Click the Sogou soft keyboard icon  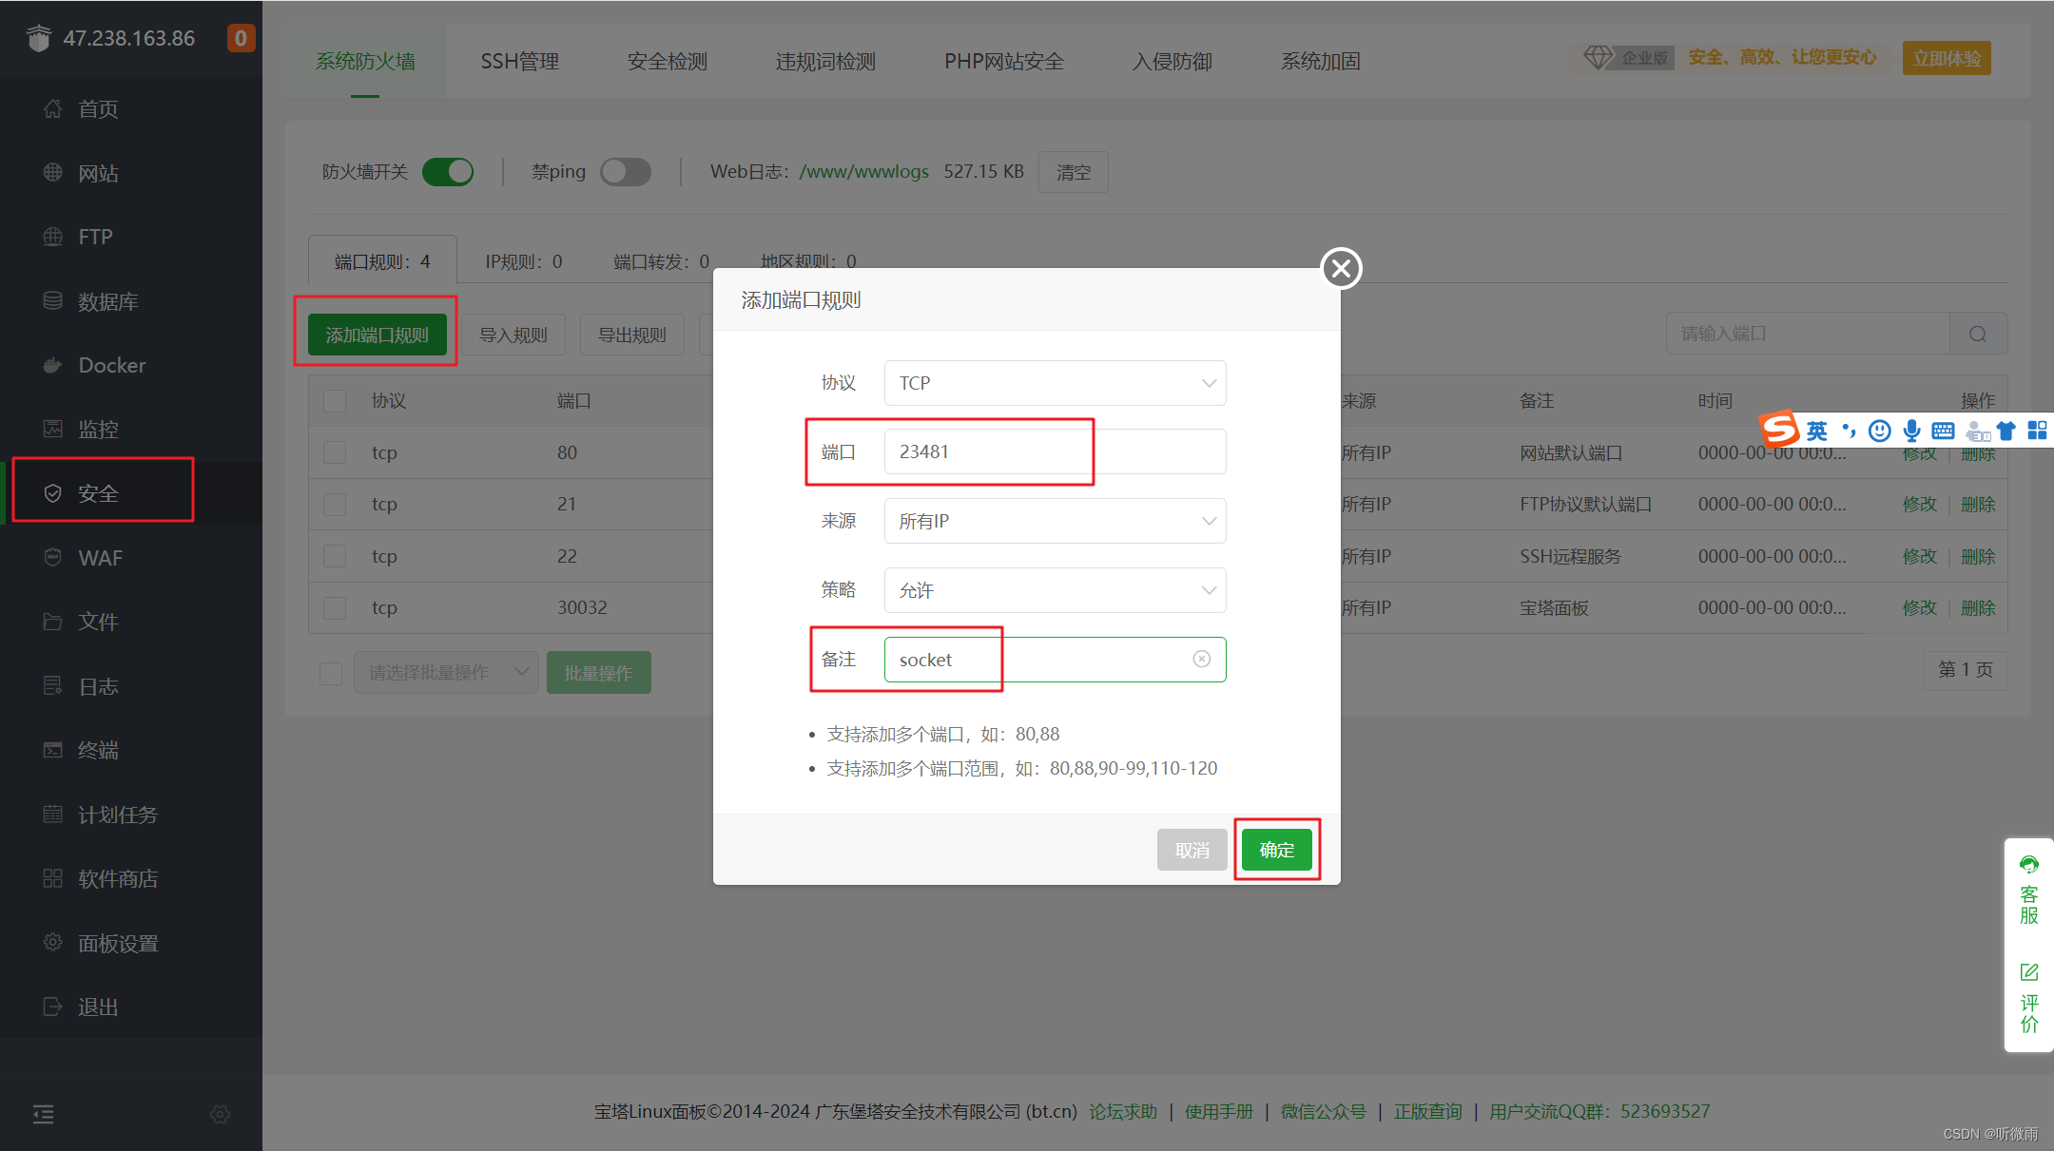click(1944, 432)
